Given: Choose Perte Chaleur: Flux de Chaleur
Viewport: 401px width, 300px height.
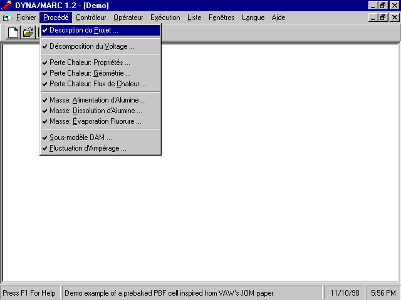Looking at the screenshot, I should click(x=100, y=84).
